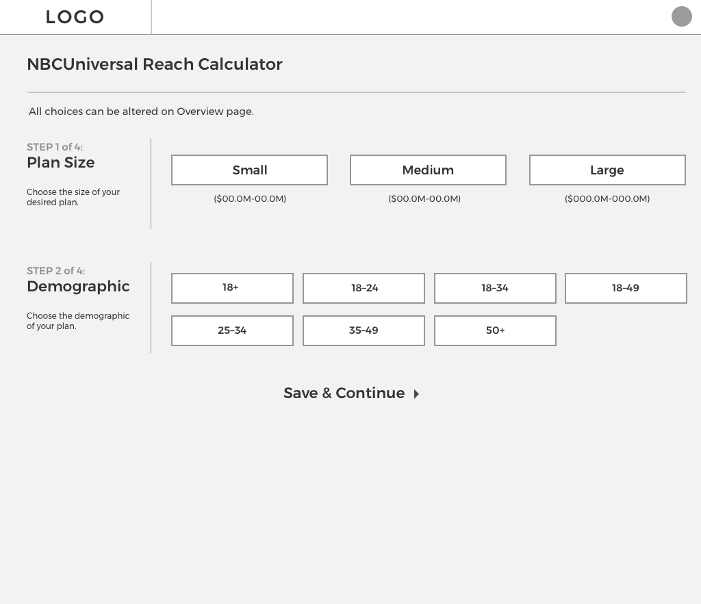Screen dimensions: 701x604
Task: Click the ($000.0M-000.0M) range under Large
Action: (607, 199)
